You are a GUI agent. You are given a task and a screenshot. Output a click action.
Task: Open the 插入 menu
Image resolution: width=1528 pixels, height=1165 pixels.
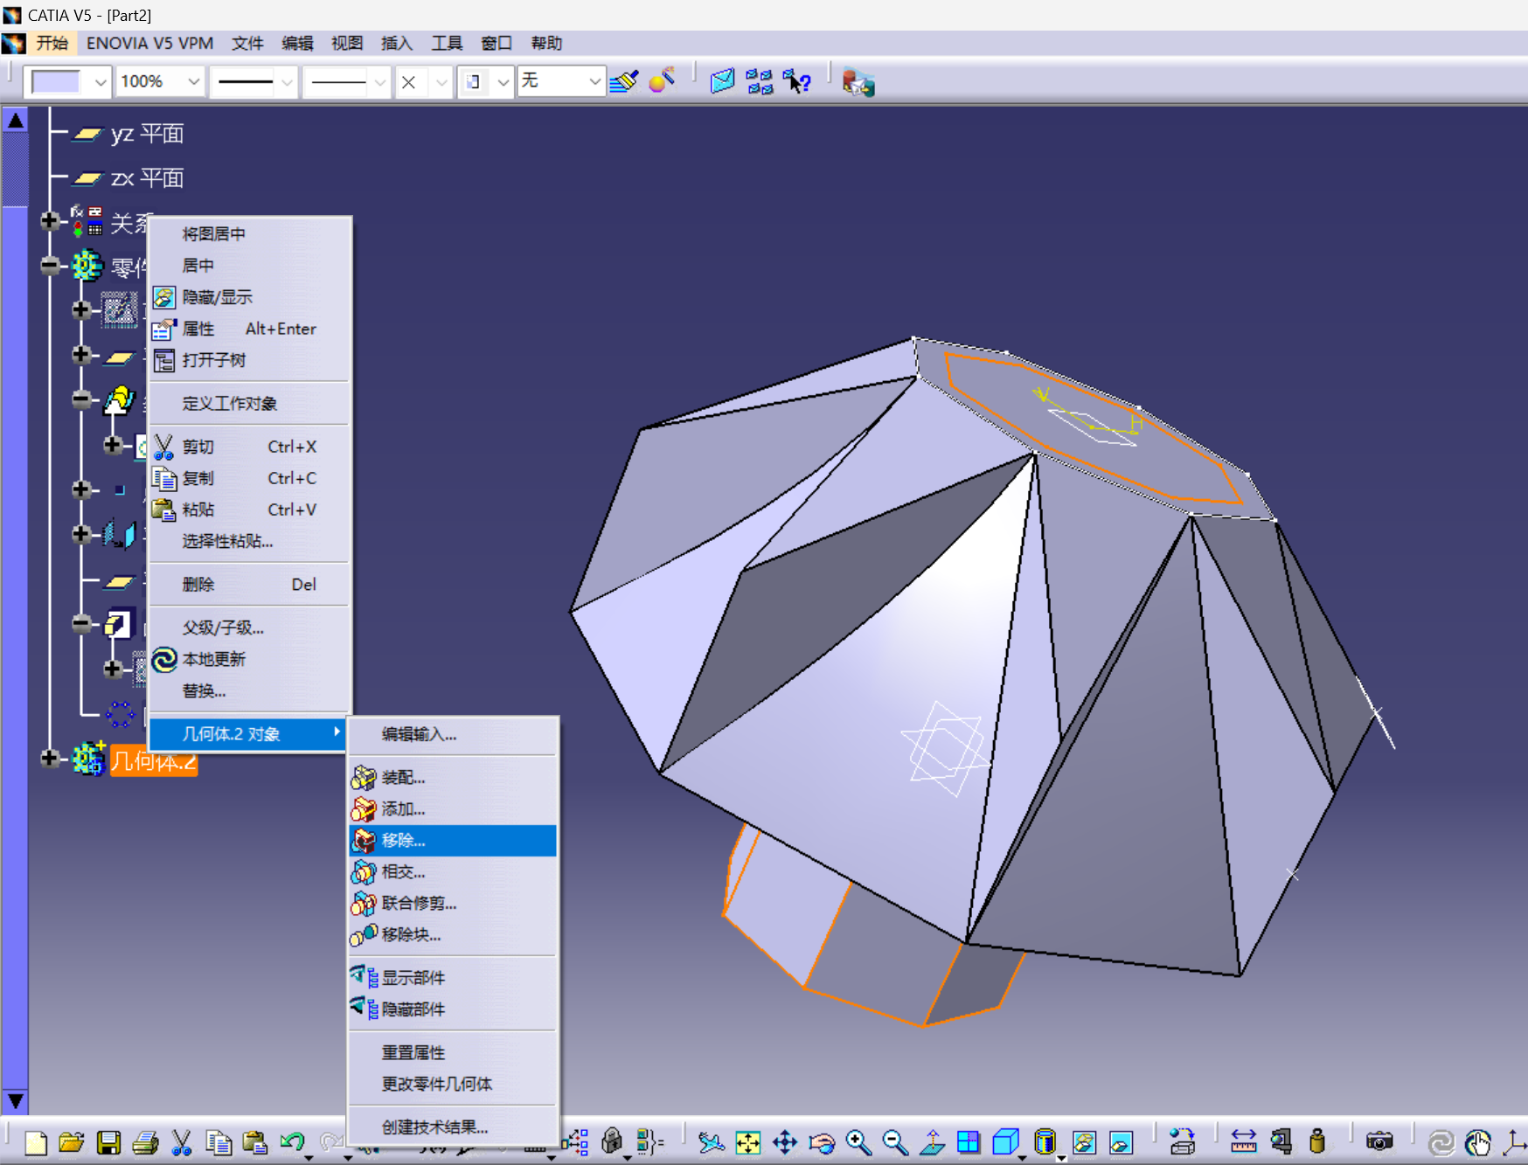(397, 43)
